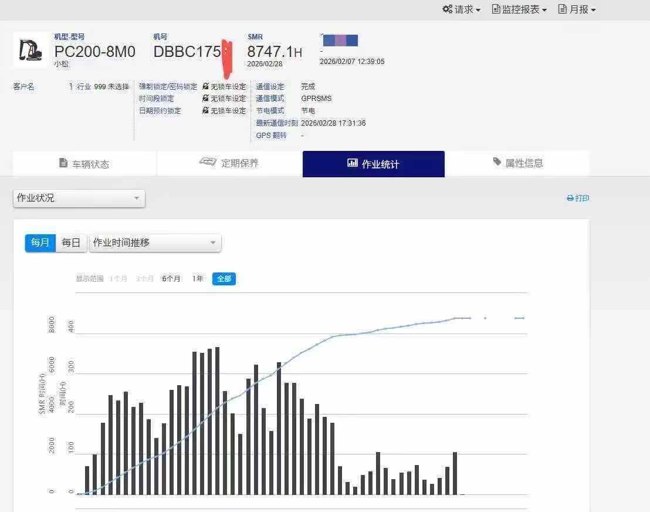Expand the 请求 menu dropdown arrow

476,9
